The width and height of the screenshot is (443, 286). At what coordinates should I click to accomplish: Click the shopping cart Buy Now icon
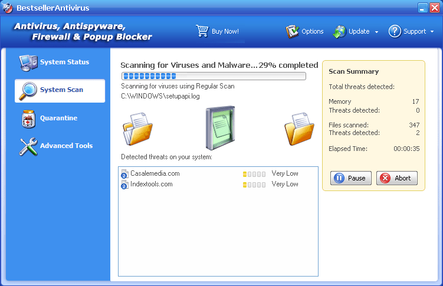[202, 31]
